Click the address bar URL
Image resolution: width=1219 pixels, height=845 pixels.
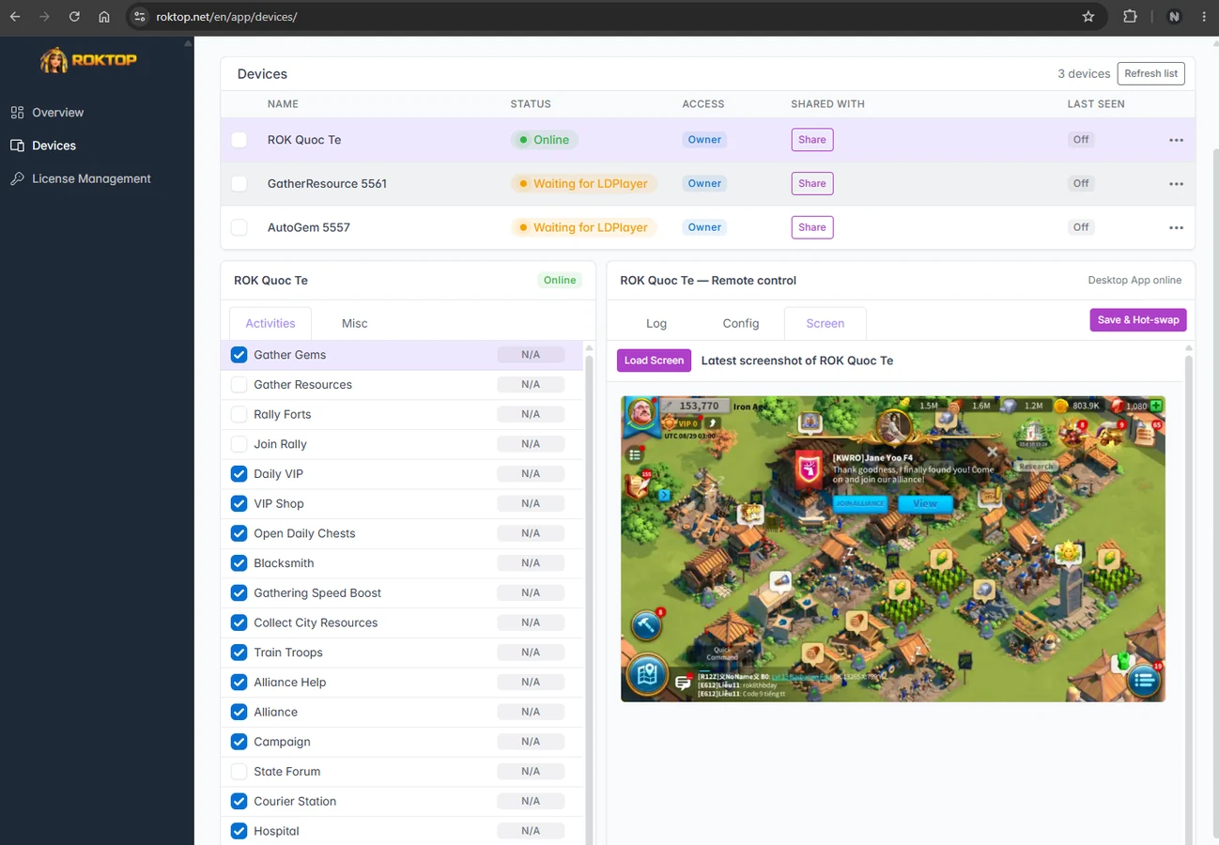coord(226,17)
